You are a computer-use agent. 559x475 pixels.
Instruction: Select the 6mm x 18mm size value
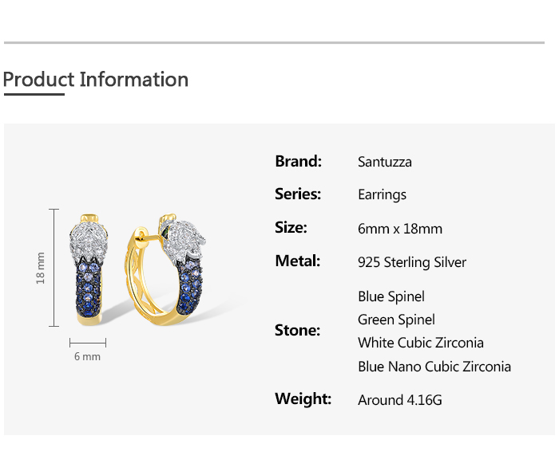pyautogui.click(x=399, y=229)
